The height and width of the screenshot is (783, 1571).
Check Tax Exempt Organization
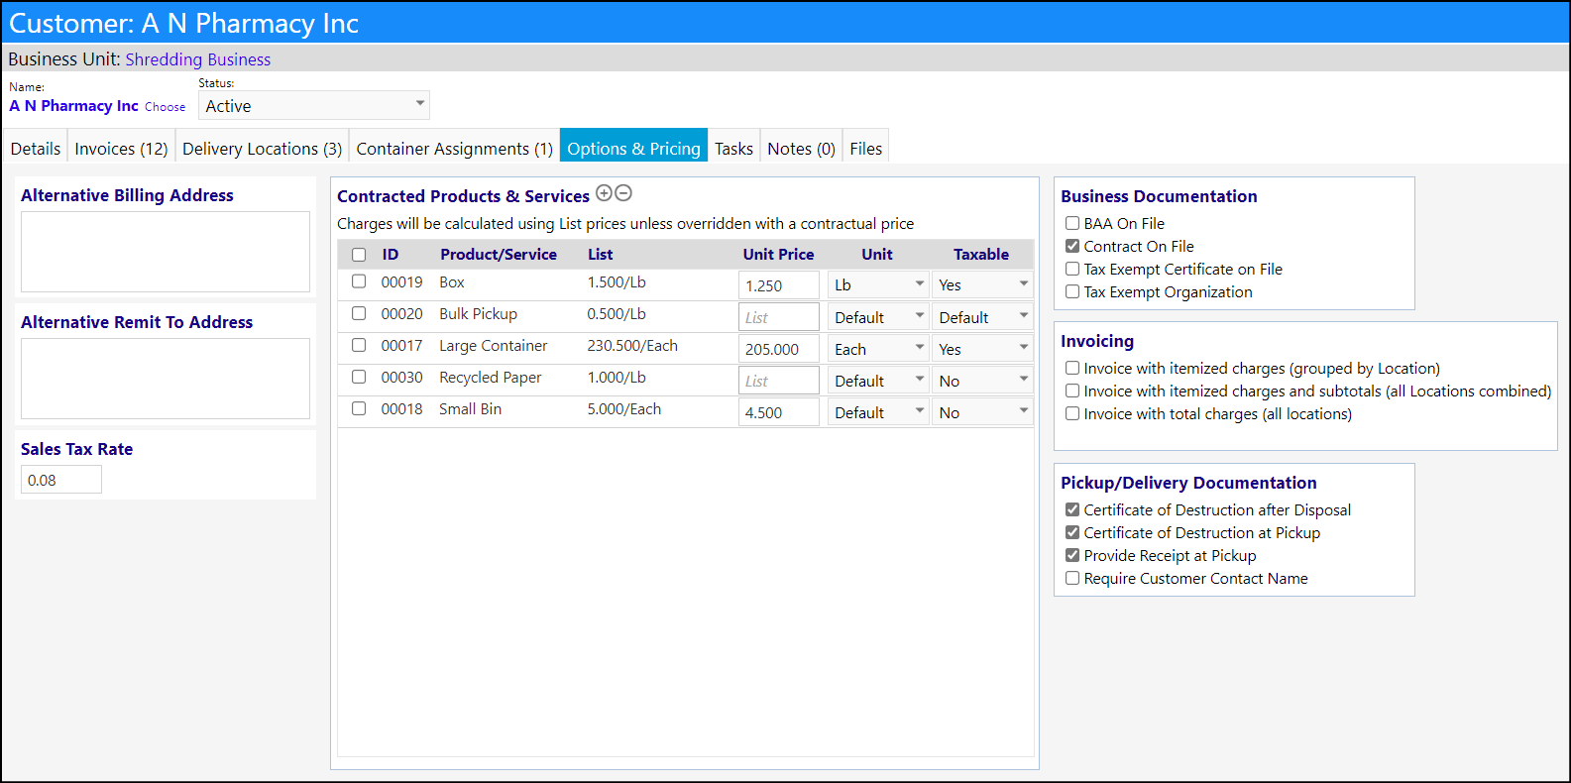pos(1072,291)
